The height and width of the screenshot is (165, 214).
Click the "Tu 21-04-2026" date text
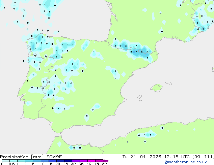pyautogui.click(x=142, y=157)
